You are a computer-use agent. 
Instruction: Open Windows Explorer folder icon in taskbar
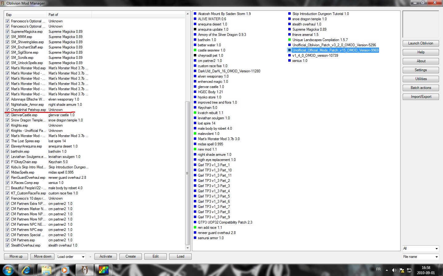(x=46, y=270)
